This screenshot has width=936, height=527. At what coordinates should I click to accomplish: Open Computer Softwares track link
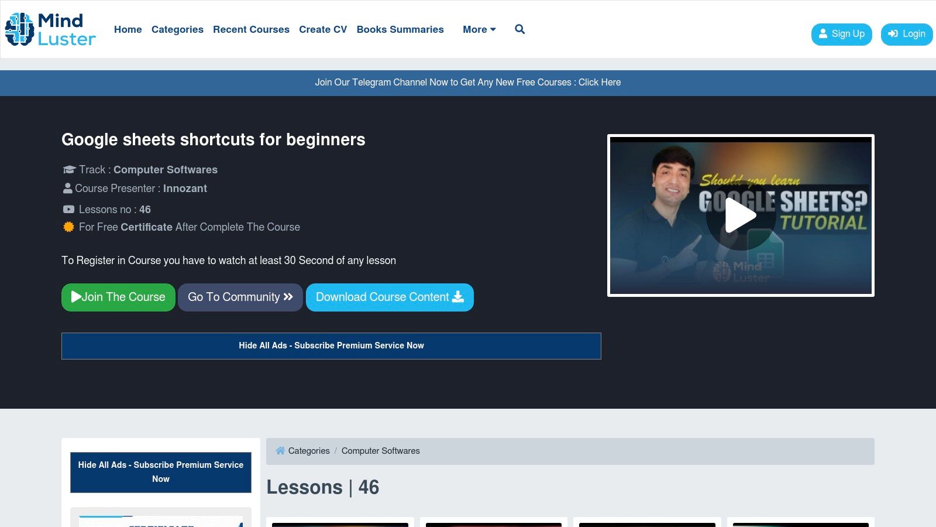coord(166,170)
